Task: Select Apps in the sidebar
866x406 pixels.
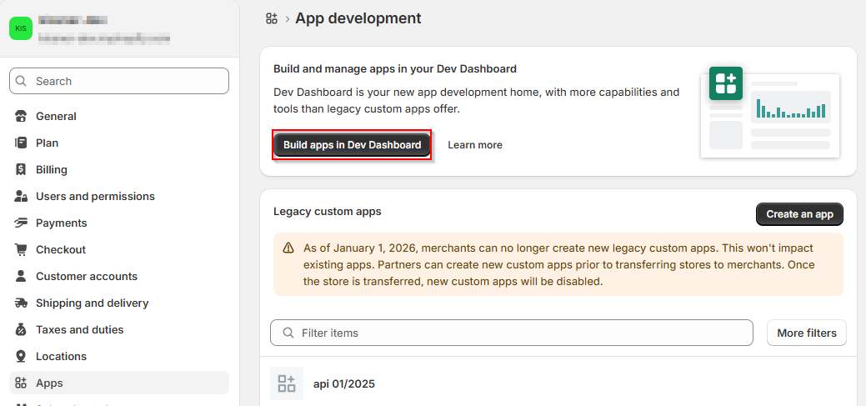Action: 119,383
